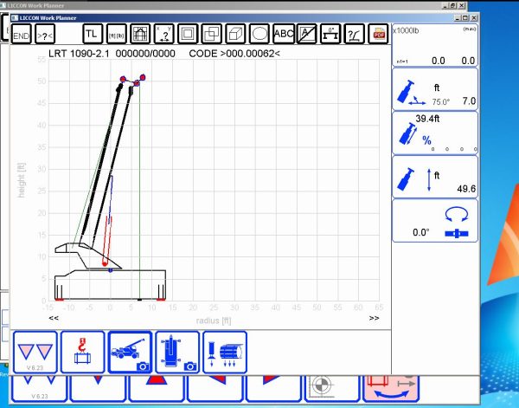Click center of gravity icon in background window
Screen dimensions: 519x408
pyautogui.click(x=322, y=385)
